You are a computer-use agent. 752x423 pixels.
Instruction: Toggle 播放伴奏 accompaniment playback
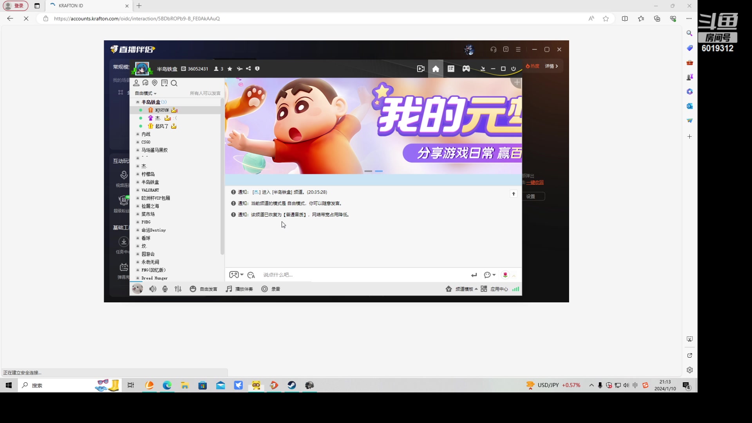click(239, 289)
